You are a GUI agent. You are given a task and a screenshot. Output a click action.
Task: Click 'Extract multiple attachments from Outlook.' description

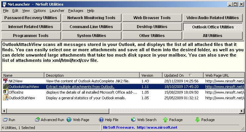tap(80, 87)
